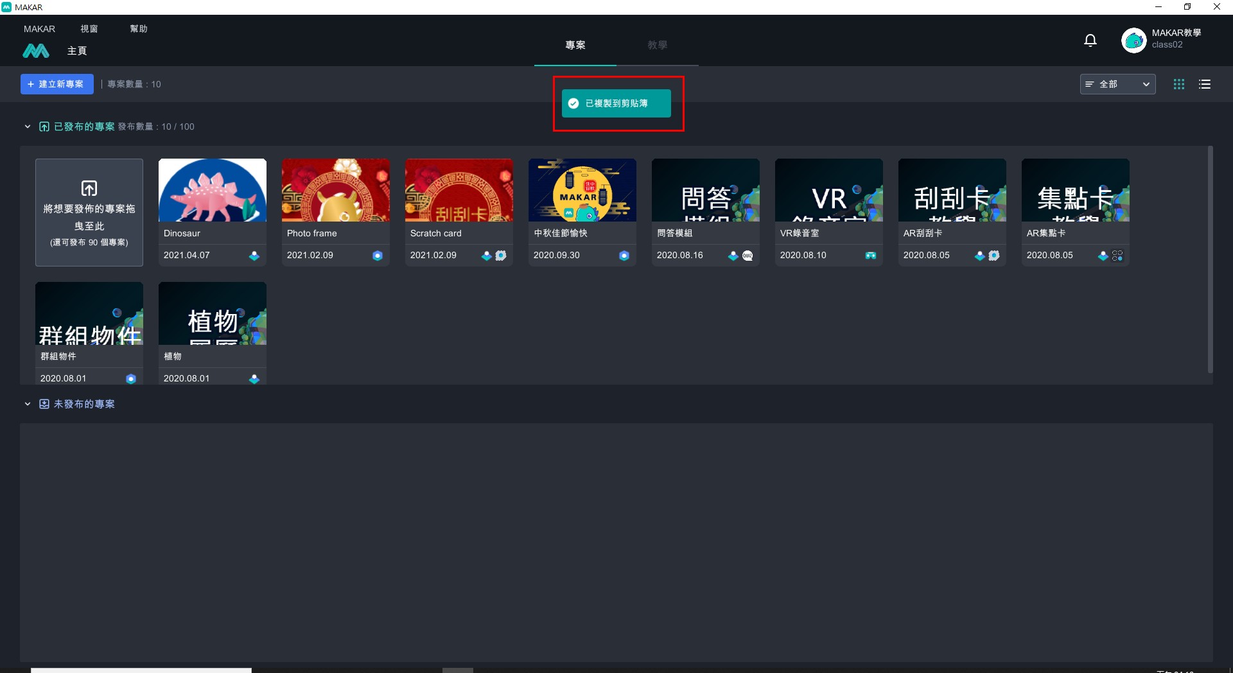The image size is (1233, 673).
Task: Click the 問答模組 date 2020.08.16
Action: point(680,256)
